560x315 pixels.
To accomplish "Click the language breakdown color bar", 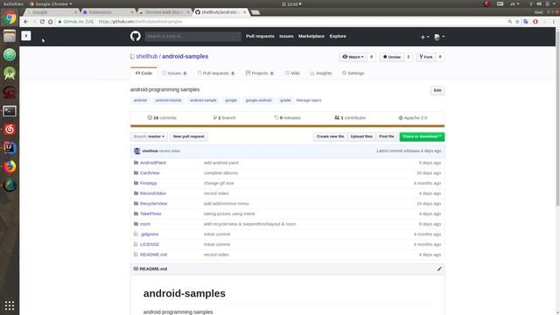I will 288,126.
